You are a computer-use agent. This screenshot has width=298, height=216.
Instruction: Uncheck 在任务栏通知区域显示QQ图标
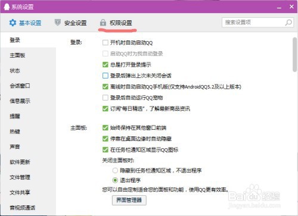[x=105, y=150]
